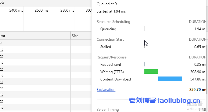This screenshot has height=112, width=208.
Task: Click the green Waiting (TTFB) bar
Action: click(151, 71)
